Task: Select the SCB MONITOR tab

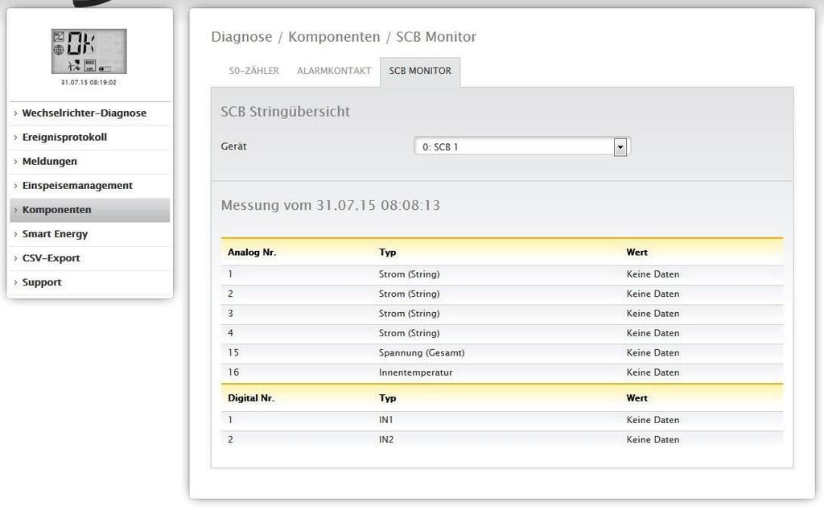Action: click(420, 71)
